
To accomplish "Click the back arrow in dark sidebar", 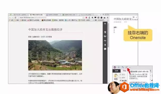I will (105, 24).
